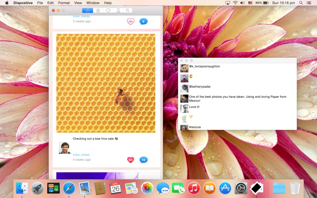
Task: Open the 6 comments bubble on top post
Action: (143, 21)
